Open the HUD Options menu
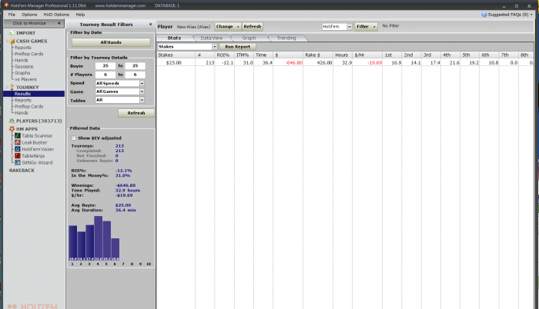 (x=56, y=15)
